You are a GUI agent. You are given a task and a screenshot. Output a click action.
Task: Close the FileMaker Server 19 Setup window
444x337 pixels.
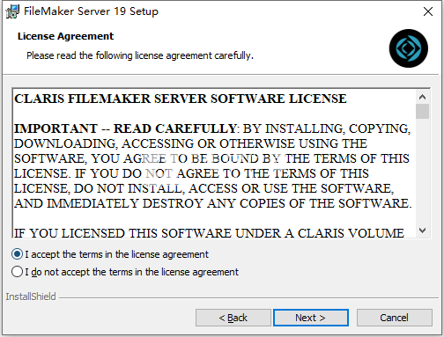pos(428,11)
